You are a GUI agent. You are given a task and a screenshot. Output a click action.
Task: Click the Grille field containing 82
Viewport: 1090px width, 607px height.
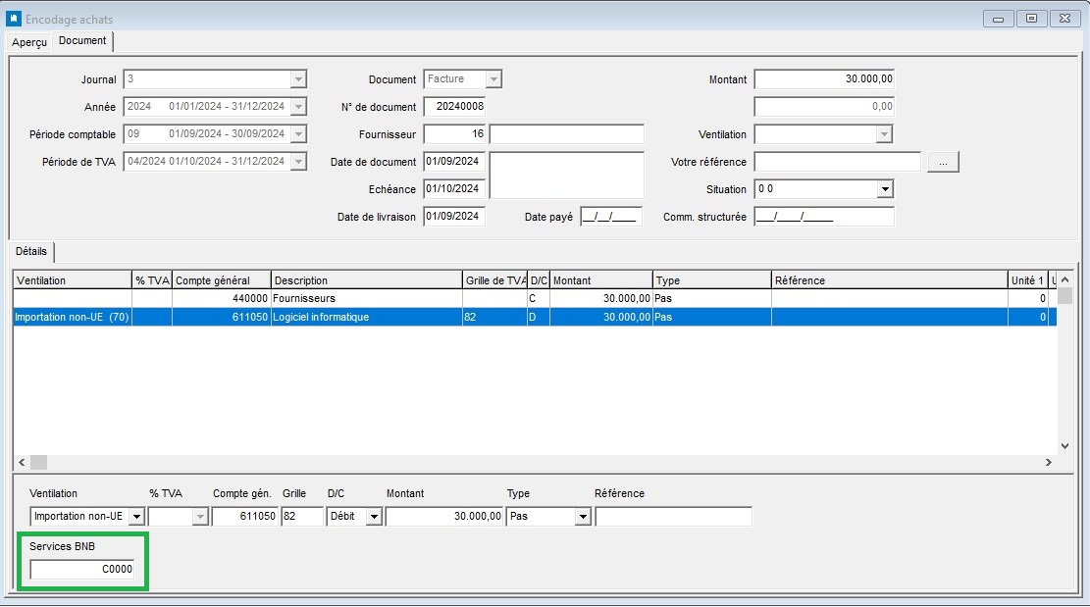pyautogui.click(x=302, y=517)
